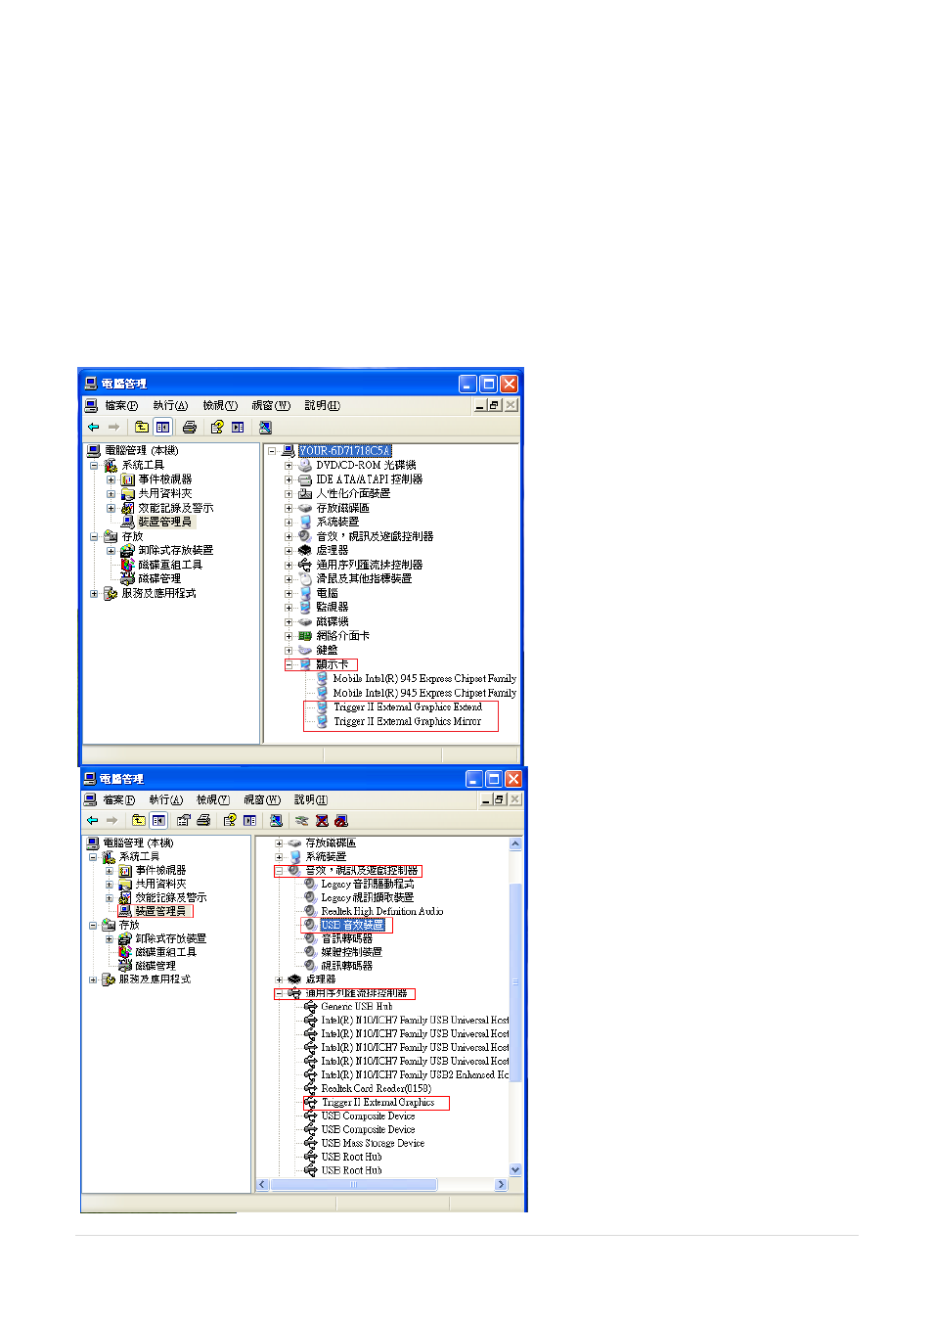933x1321 pixels.
Task: Click horizontal scrollbar right arrow in lower window
Action: tap(501, 1184)
